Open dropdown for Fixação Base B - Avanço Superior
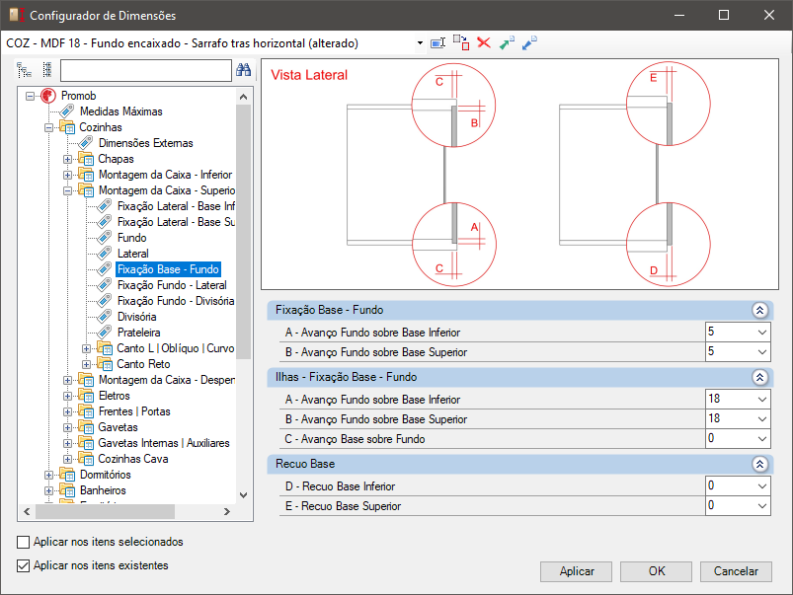 coord(761,352)
